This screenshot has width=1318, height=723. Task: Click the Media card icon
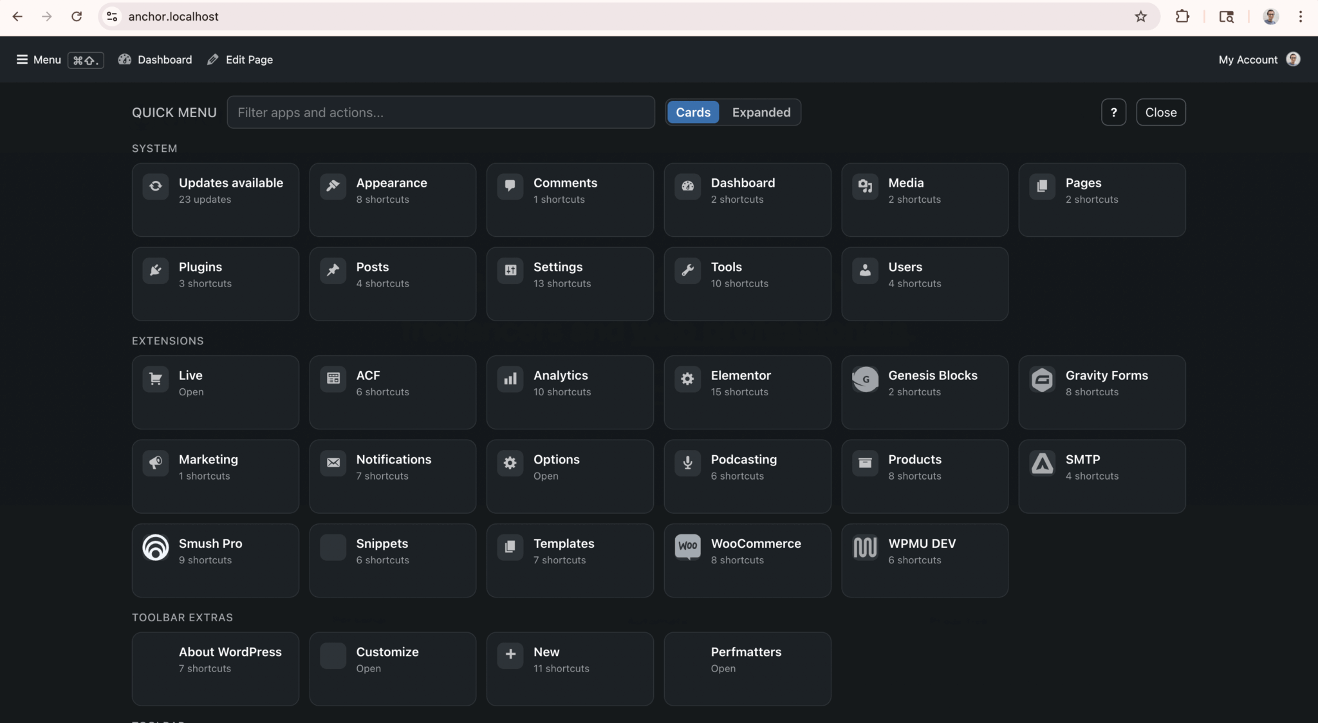click(x=865, y=186)
